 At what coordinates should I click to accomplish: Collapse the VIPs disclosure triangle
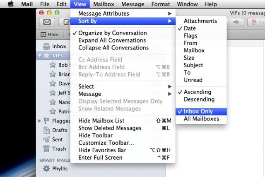click(40, 56)
